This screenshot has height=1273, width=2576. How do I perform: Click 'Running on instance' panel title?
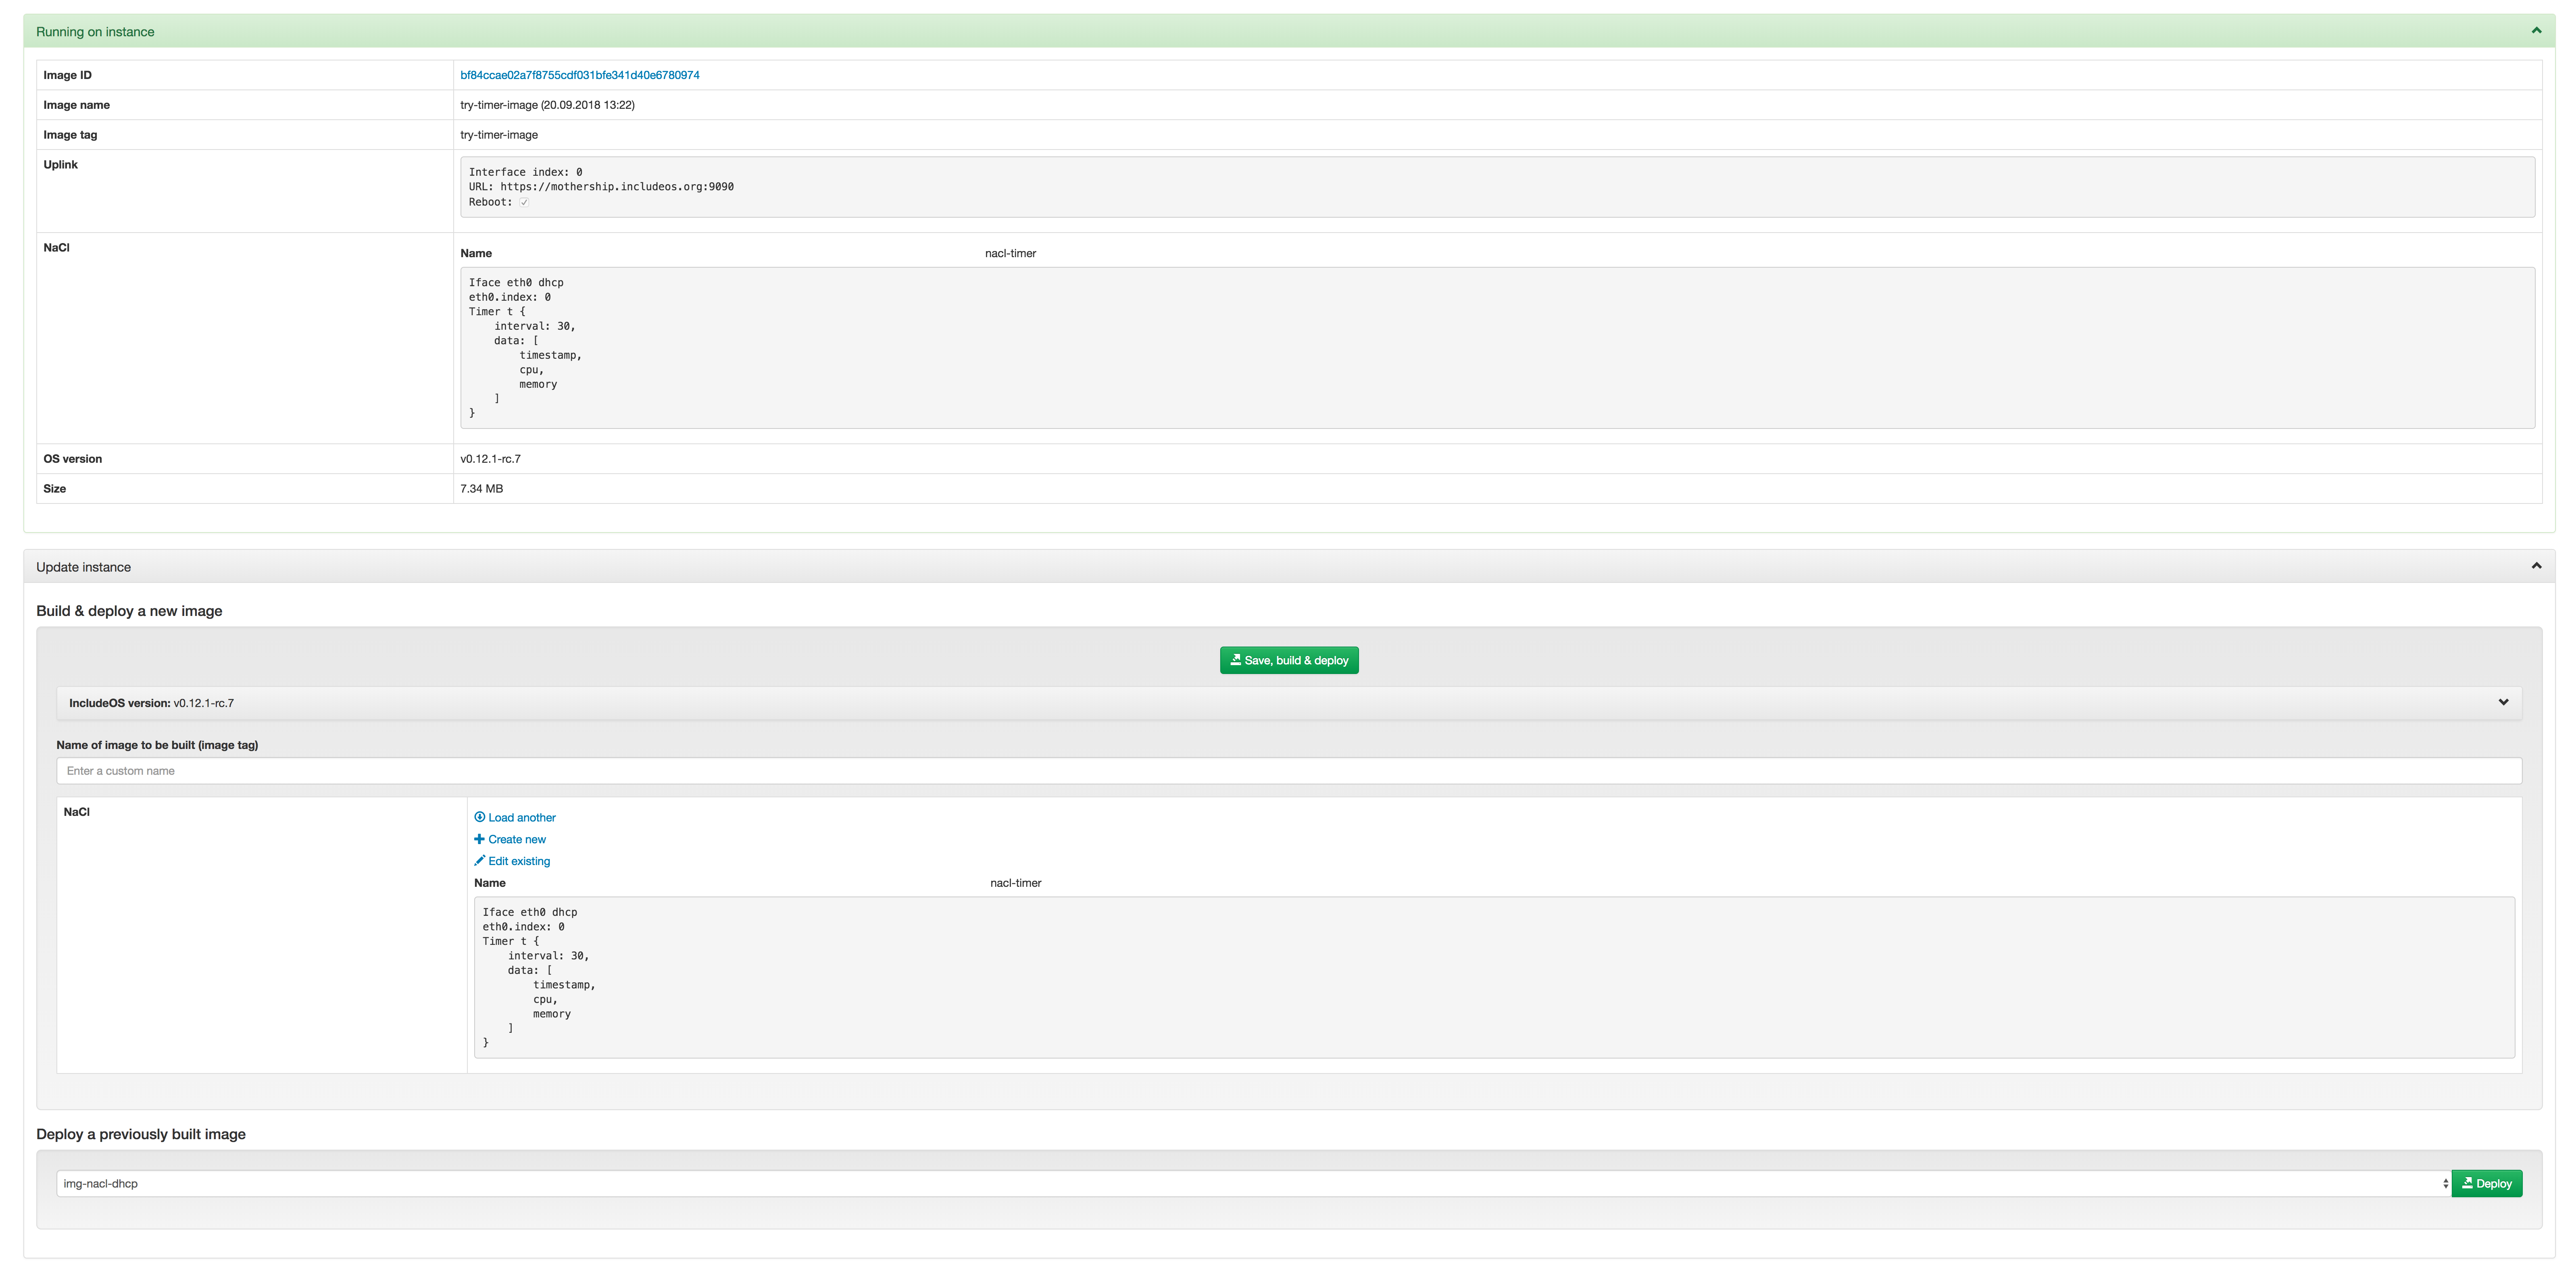tap(95, 32)
